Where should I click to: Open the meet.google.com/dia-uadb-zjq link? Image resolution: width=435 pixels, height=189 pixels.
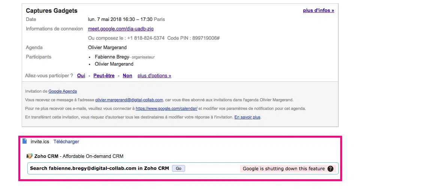pos(121,29)
